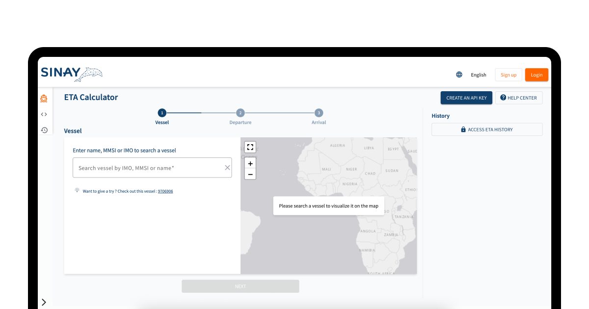Screen dimensions: 589x309
Task: Clear the vessel search with the X icon
Action: pos(227,168)
